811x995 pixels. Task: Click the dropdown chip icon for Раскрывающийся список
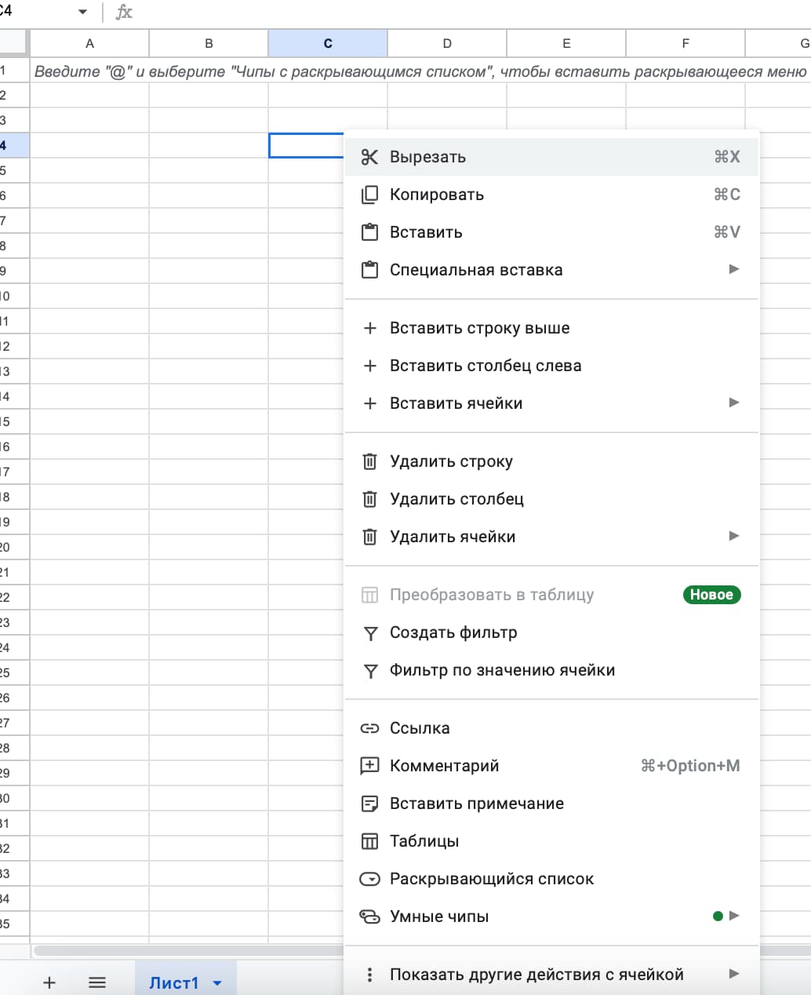369,879
